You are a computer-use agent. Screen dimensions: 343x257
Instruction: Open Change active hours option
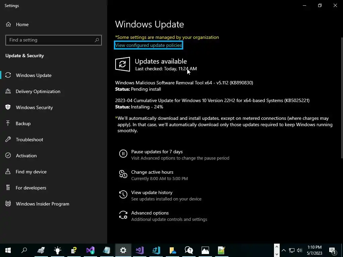pyautogui.click(x=152, y=172)
